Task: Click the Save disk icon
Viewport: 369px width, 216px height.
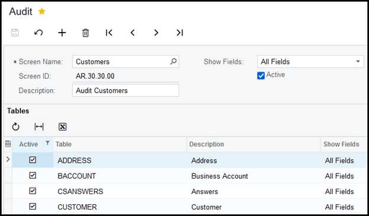Action: (15, 33)
